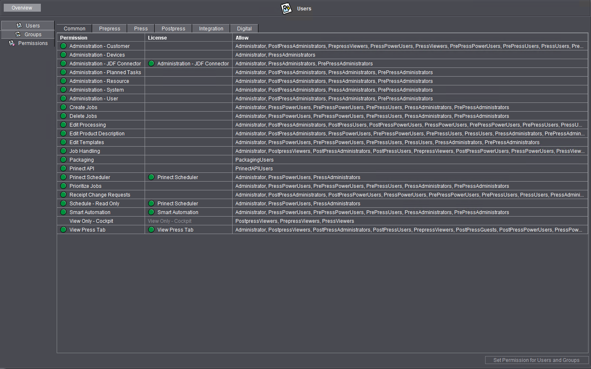This screenshot has width=591, height=369.
Task: Click green status icon for Create Jobs
Action: point(63,107)
